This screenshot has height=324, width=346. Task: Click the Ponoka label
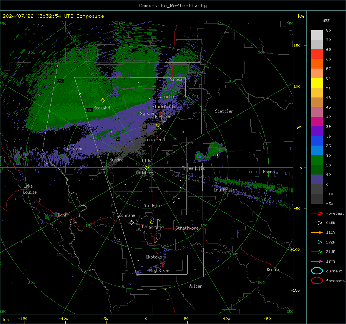(175, 79)
